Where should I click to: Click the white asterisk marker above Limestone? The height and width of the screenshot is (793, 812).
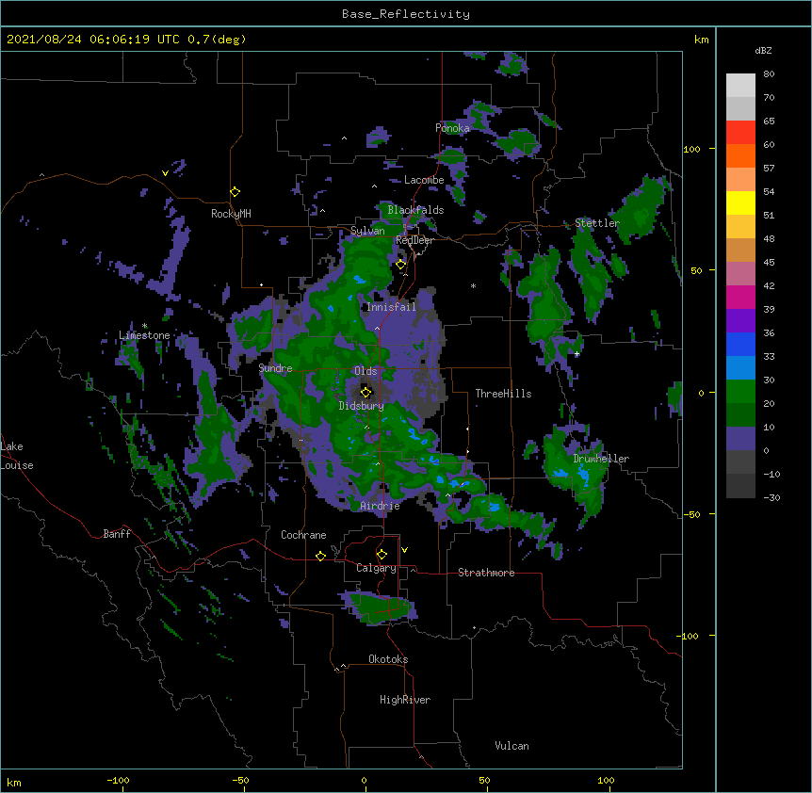[145, 326]
